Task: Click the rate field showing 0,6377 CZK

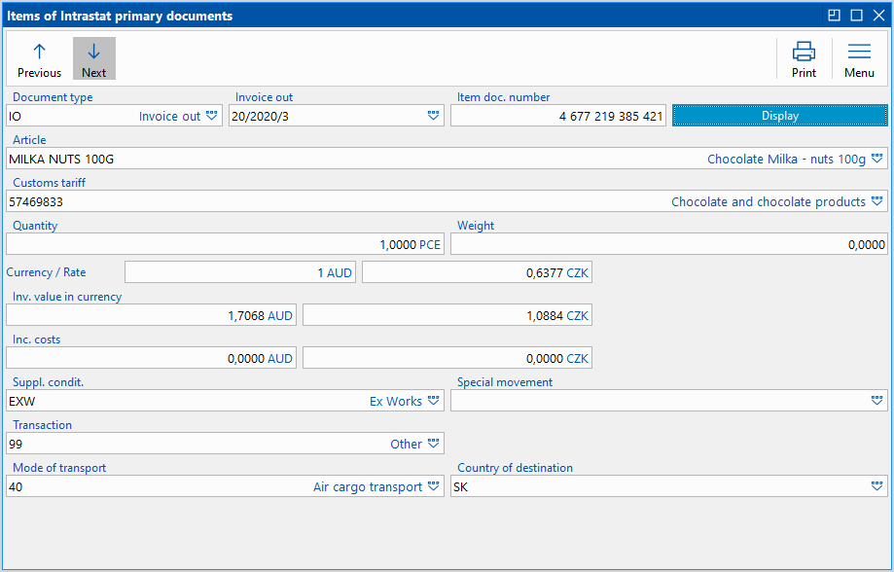Action: point(478,272)
